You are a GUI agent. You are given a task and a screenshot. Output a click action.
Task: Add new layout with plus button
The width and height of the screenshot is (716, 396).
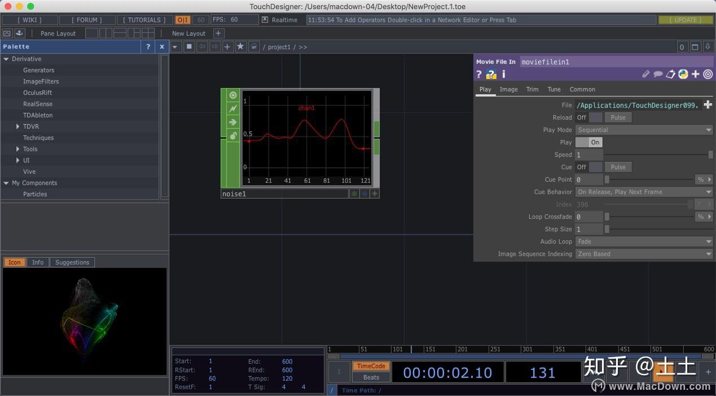point(218,33)
